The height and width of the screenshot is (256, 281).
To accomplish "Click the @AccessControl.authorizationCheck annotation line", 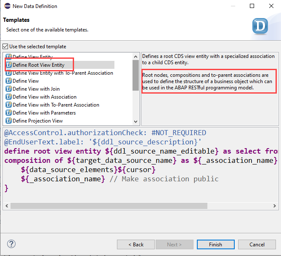I will tap(105, 133).
